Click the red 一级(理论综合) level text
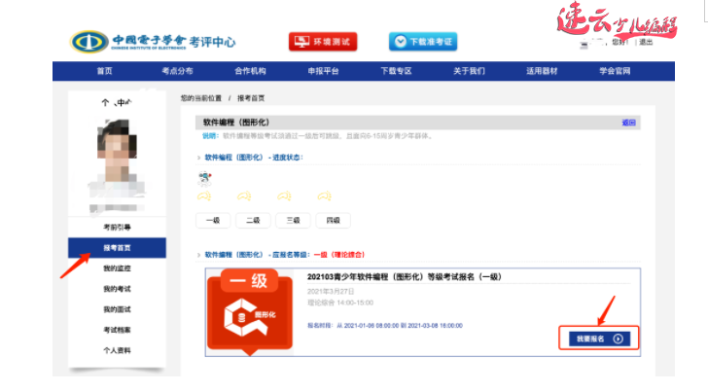This screenshot has height=392, width=708. pos(339,255)
